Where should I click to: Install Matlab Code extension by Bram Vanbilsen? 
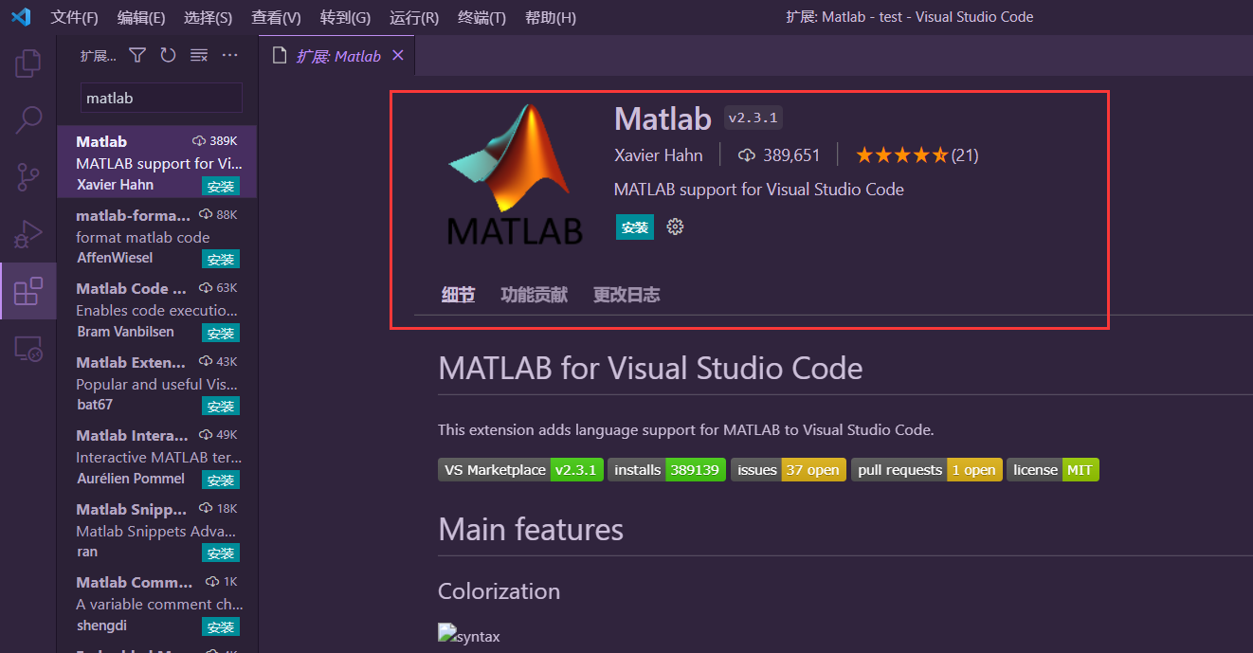221,333
